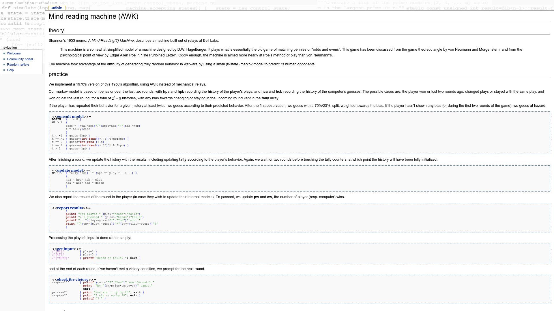Click code line print "You win -- up by 20"
554x311 pixels.
point(112,292)
